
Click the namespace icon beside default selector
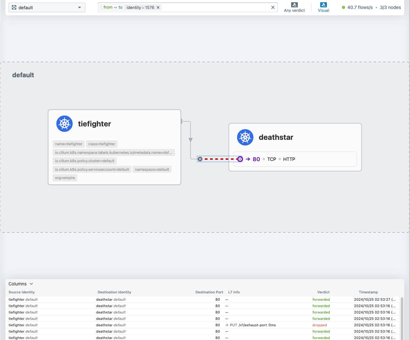coord(14,7)
